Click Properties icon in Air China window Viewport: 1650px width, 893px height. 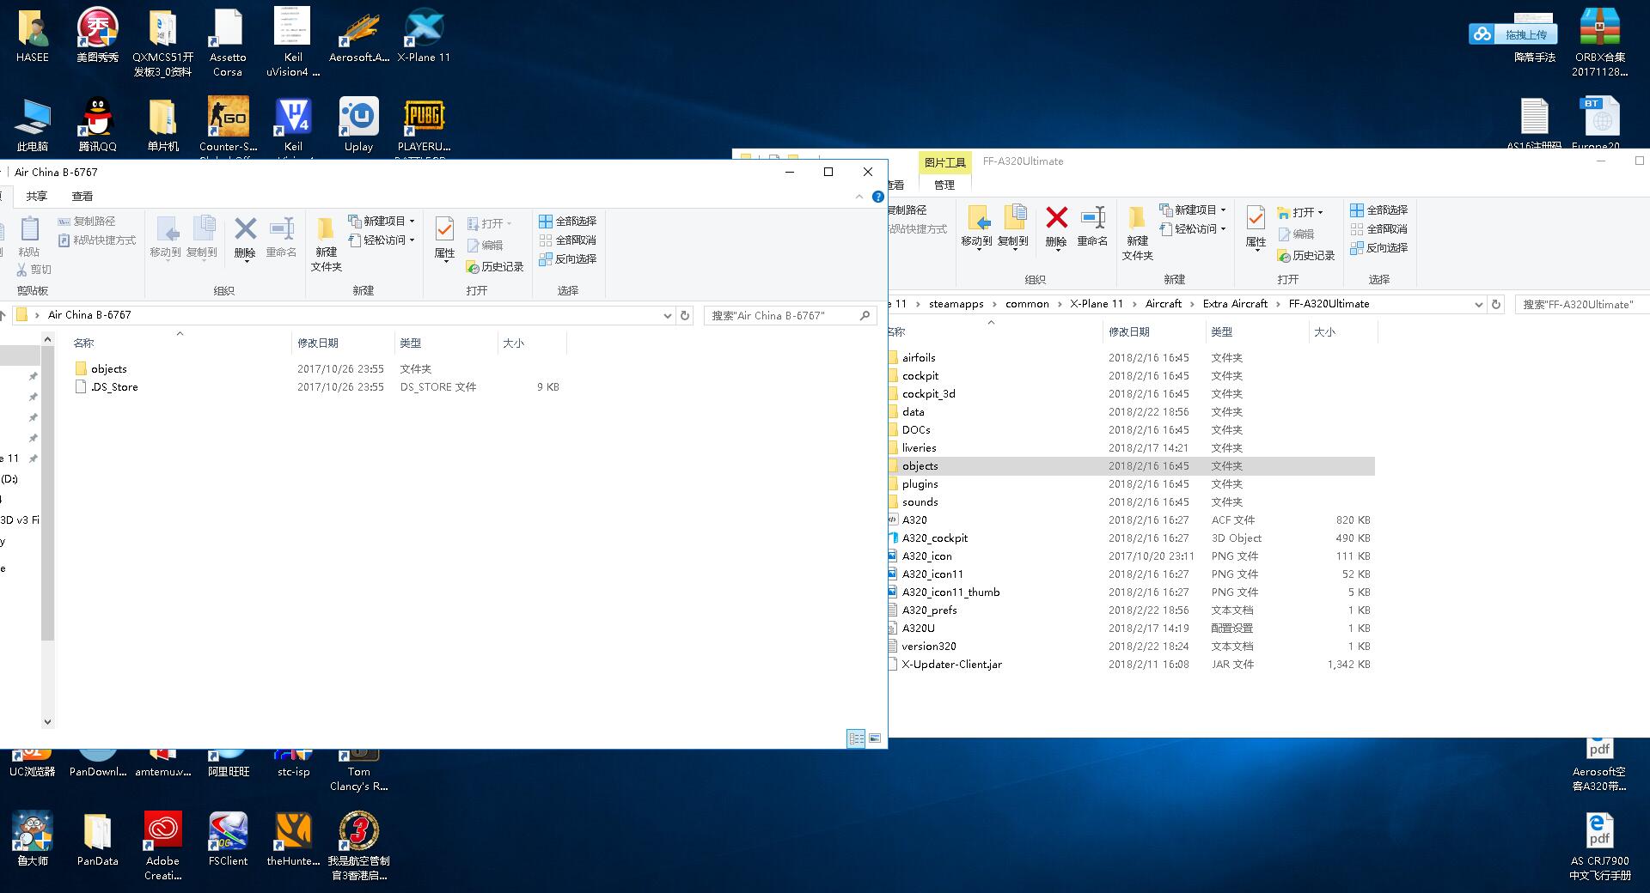[x=444, y=229]
